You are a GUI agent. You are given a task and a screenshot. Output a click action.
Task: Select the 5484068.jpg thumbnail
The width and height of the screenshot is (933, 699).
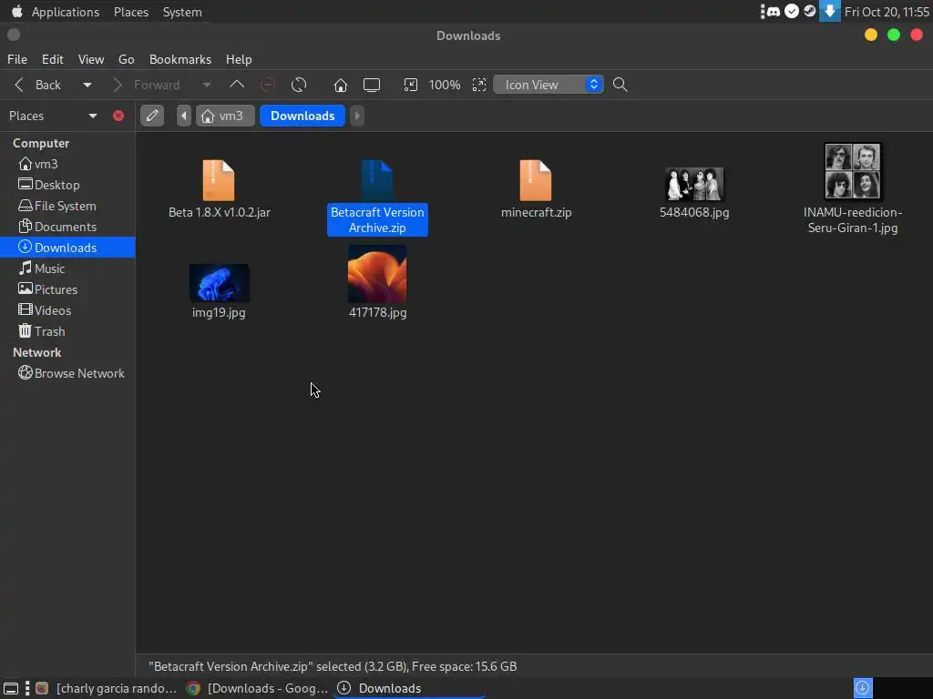point(694,184)
